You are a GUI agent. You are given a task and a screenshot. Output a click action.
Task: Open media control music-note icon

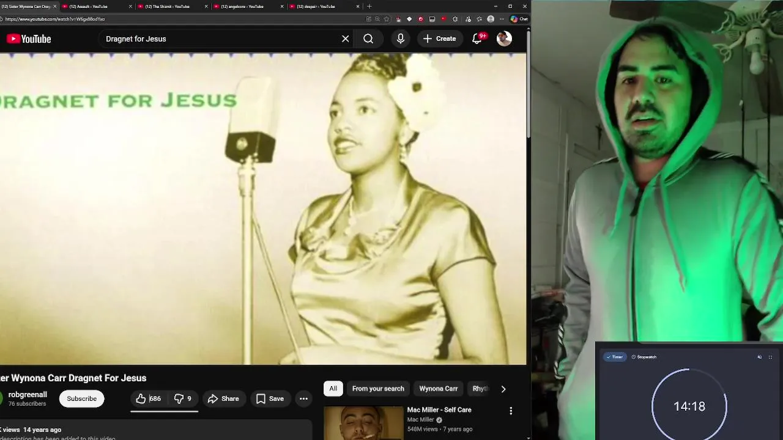[x=468, y=19]
